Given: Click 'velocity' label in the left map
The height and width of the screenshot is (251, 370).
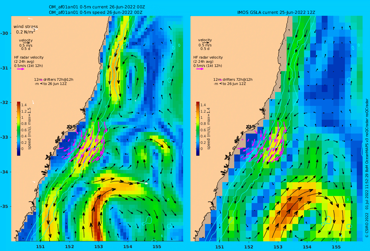Looking at the screenshot, I should 26,40.
